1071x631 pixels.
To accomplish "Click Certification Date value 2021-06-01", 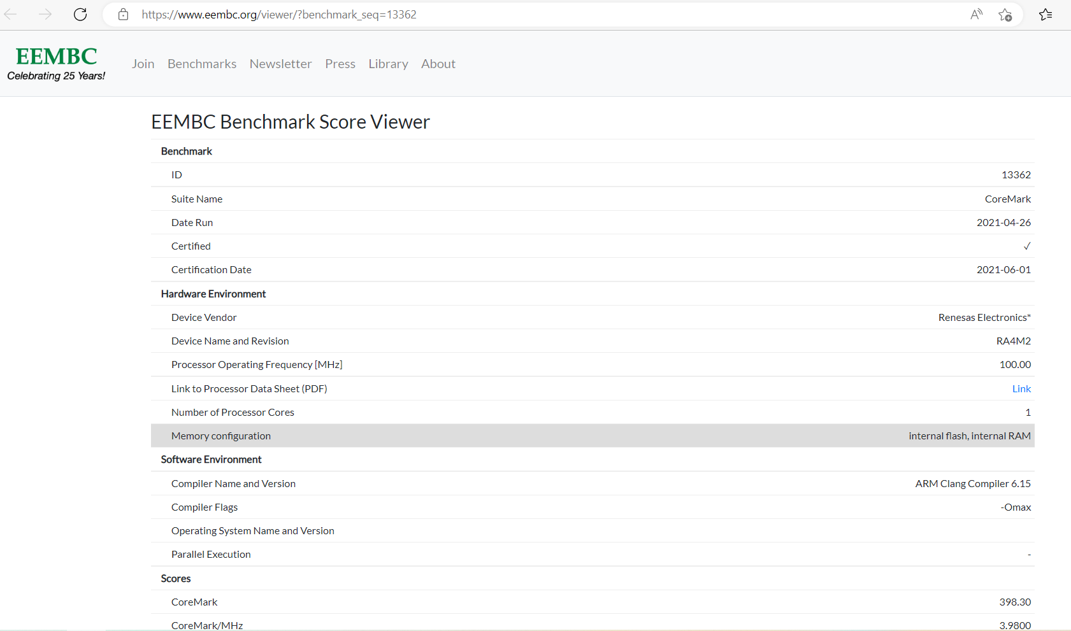I will pyautogui.click(x=1003, y=269).
